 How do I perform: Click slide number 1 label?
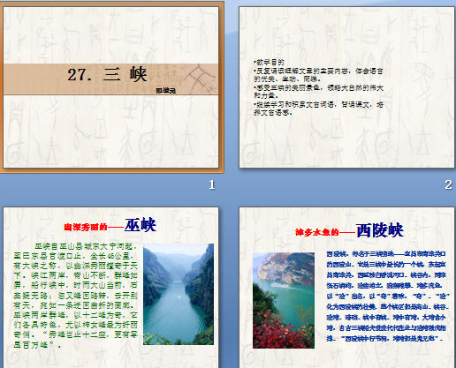212,184
